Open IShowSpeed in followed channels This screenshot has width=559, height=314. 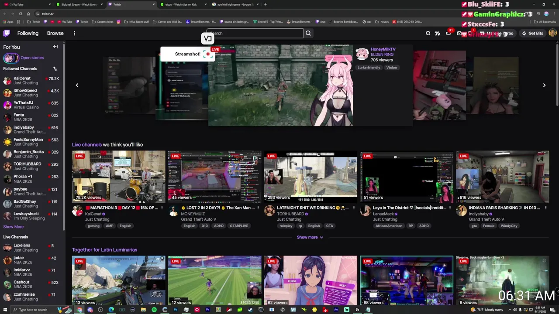(32, 92)
